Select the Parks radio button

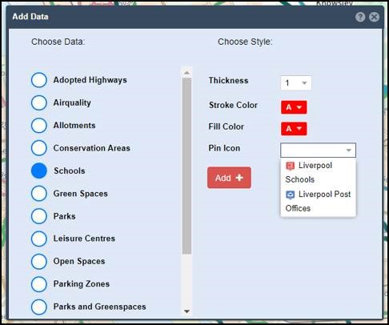coord(39,216)
